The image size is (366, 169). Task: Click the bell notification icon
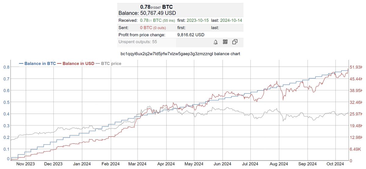[x=216, y=42]
